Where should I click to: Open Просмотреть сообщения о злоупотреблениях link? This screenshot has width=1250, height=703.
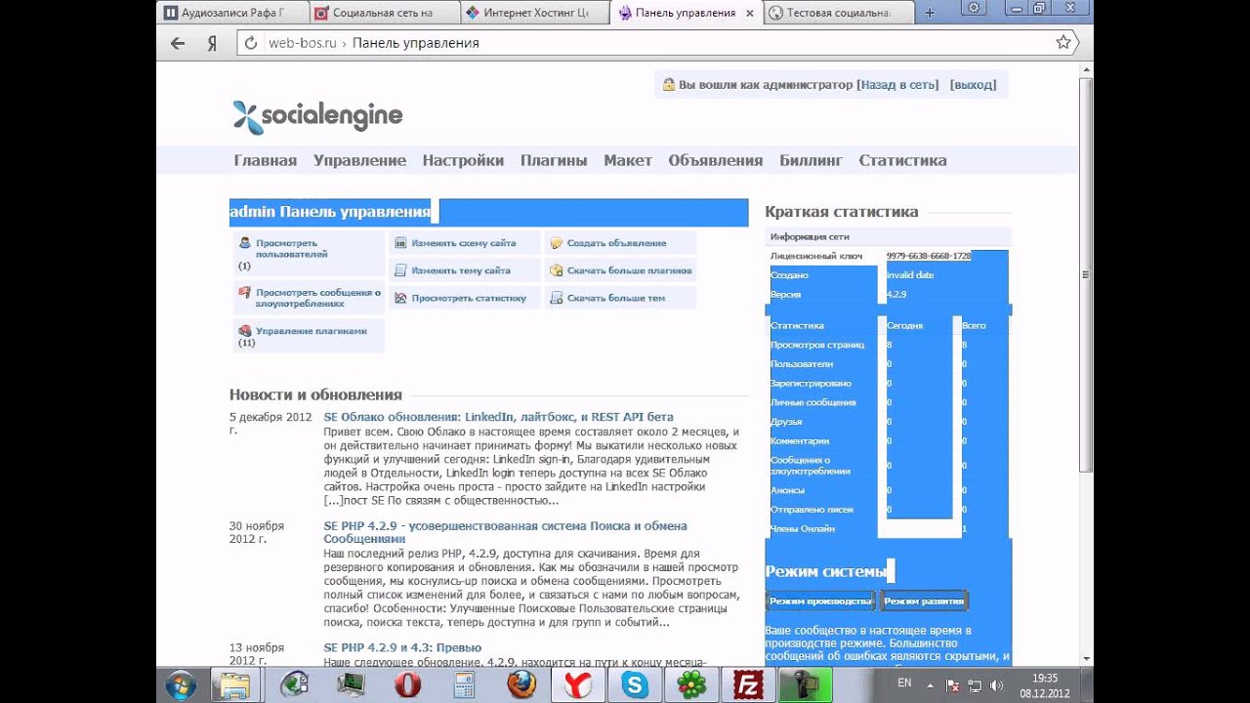click(x=318, y=298)
